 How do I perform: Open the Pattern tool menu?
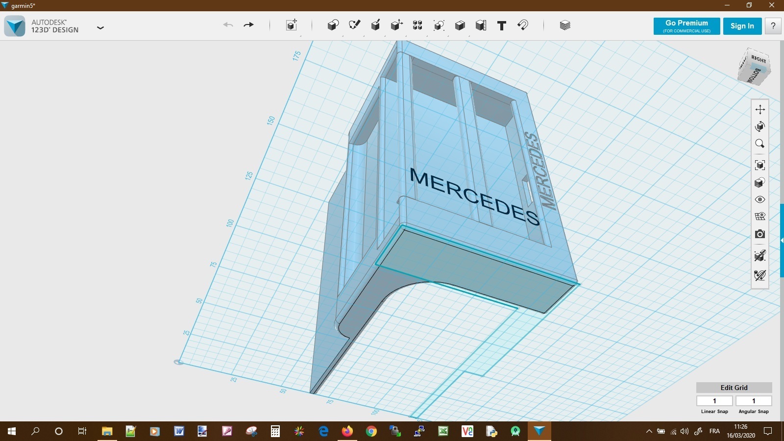point(417,25)
